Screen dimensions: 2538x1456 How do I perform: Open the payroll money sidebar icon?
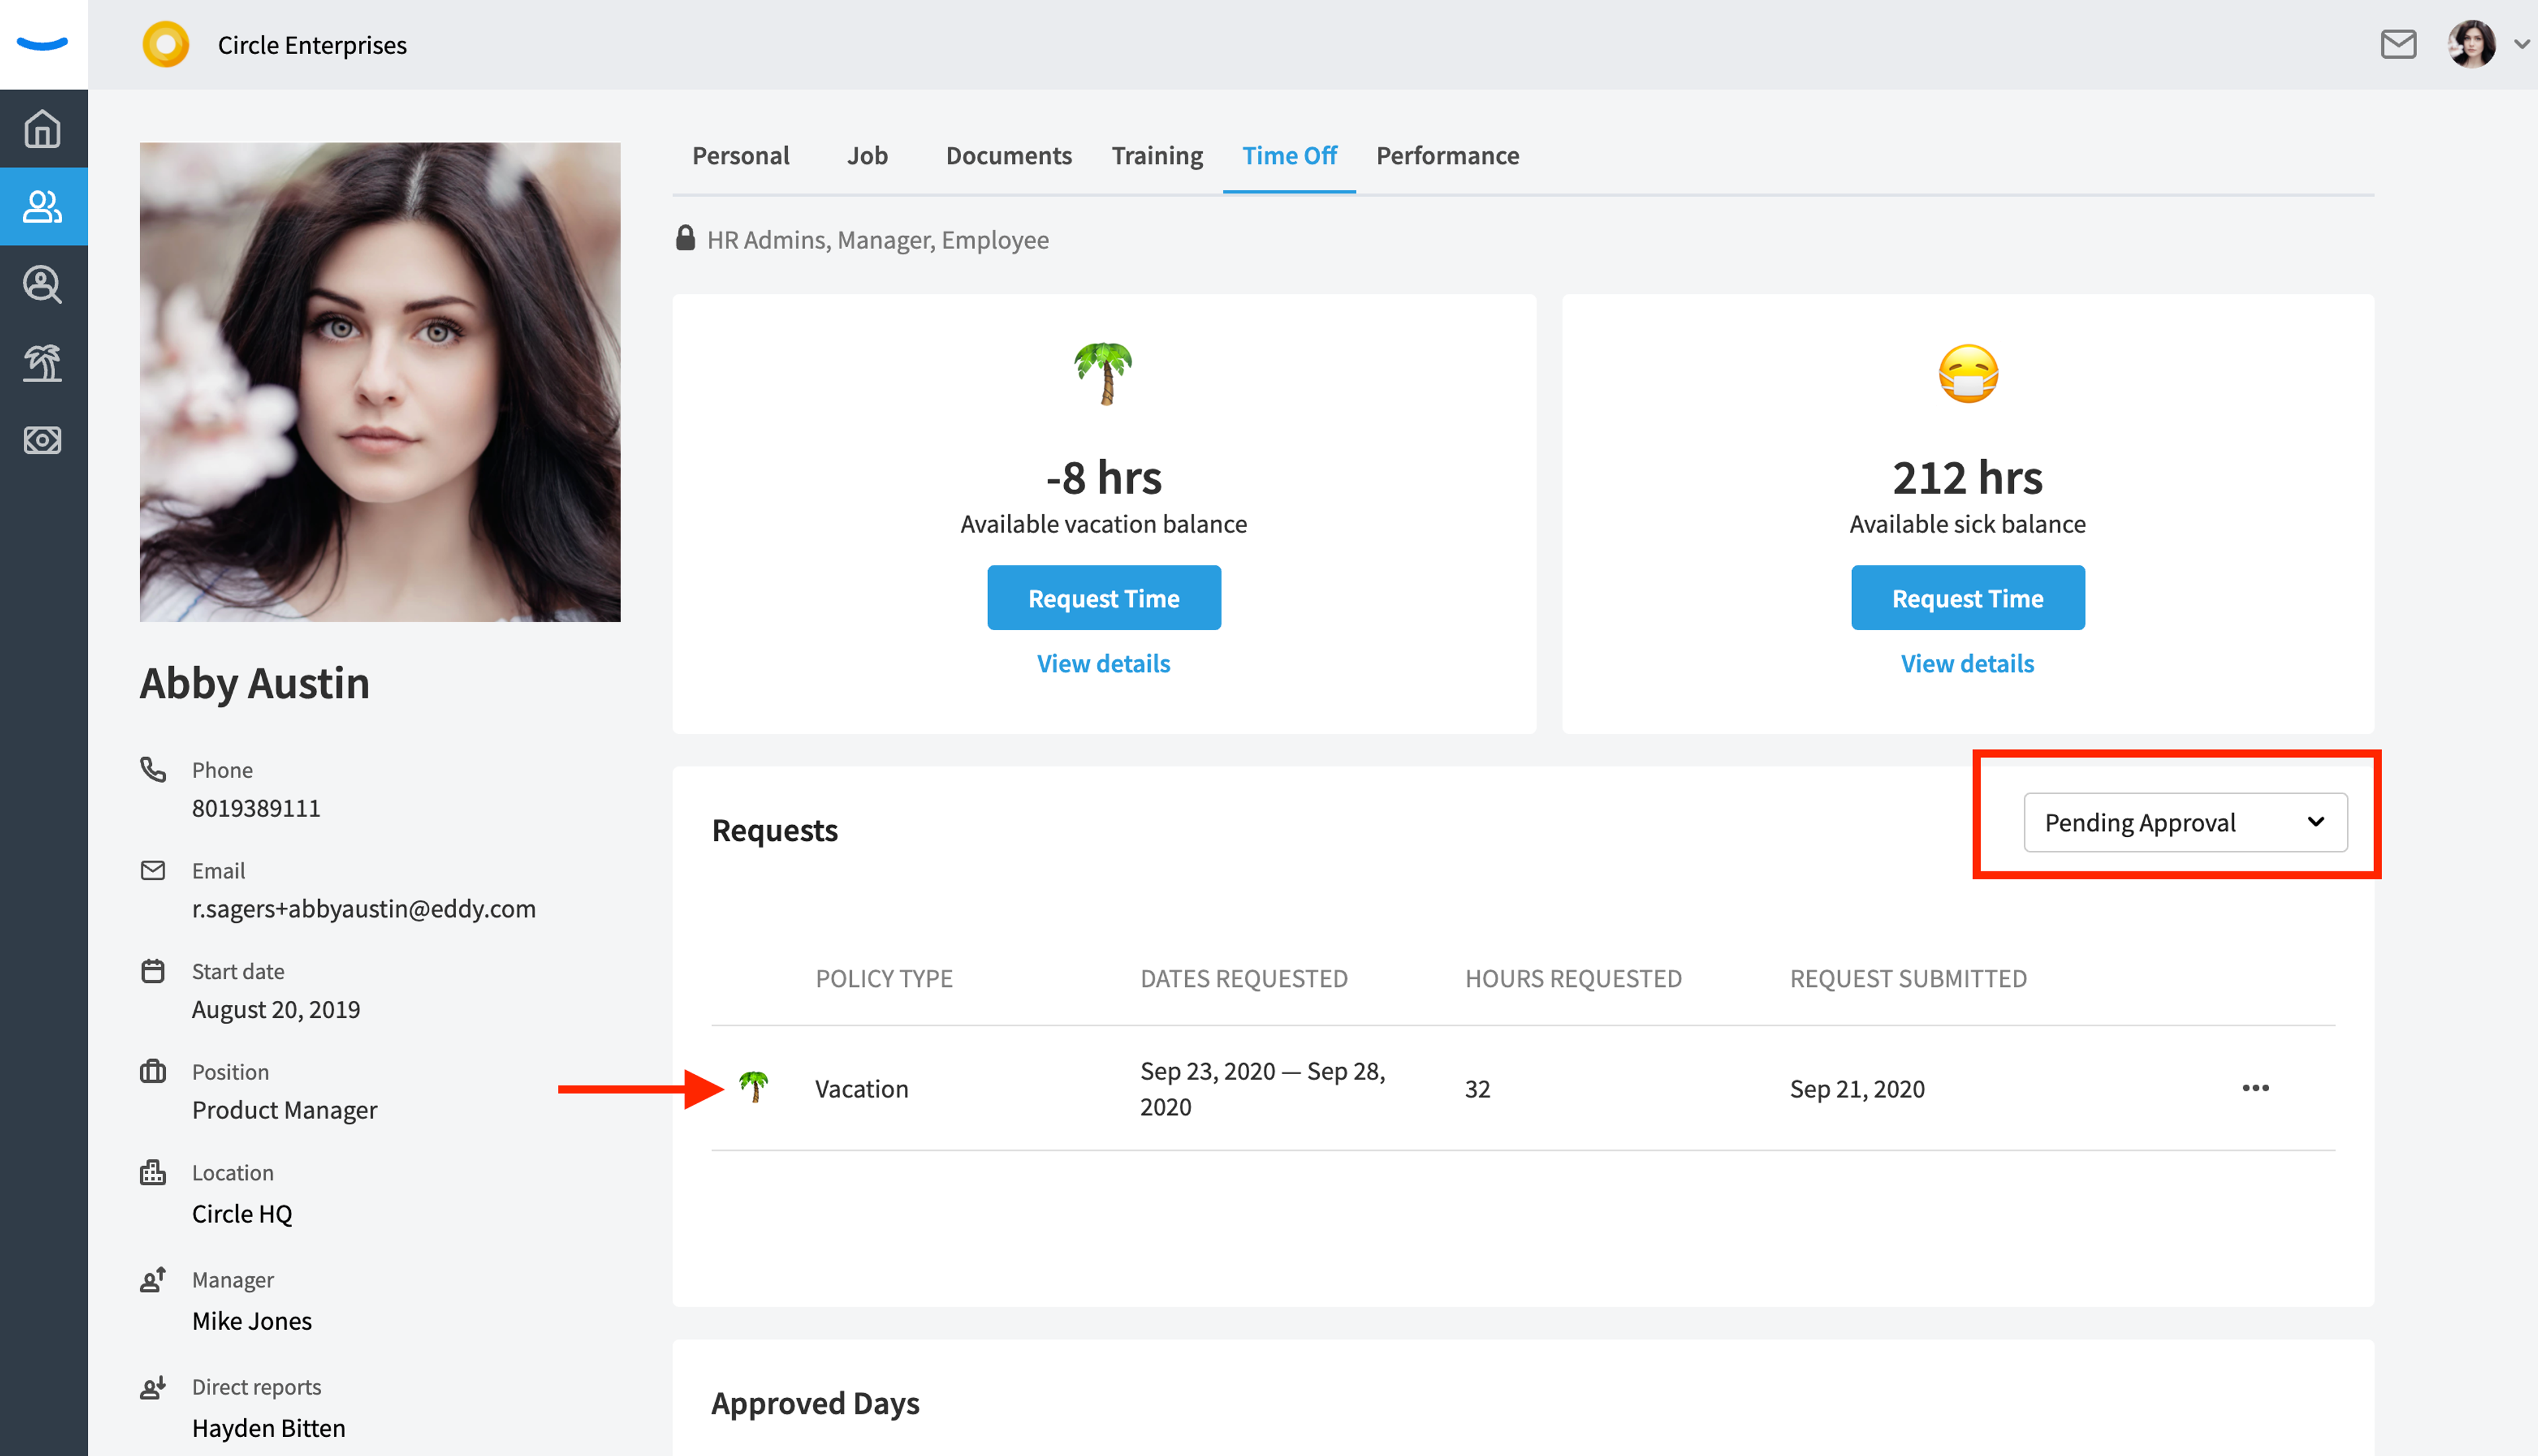(43, 440)
